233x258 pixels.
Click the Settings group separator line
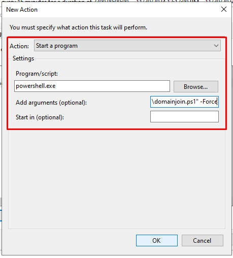(x=129, y=58)
